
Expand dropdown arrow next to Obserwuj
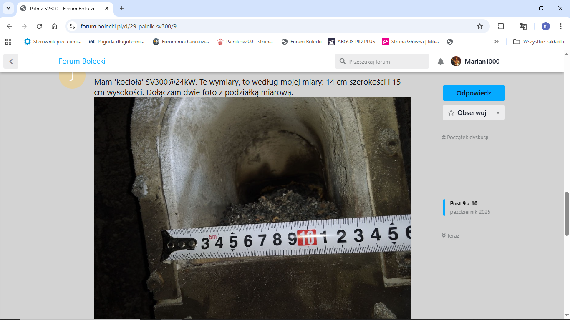(x=498, y=113)
